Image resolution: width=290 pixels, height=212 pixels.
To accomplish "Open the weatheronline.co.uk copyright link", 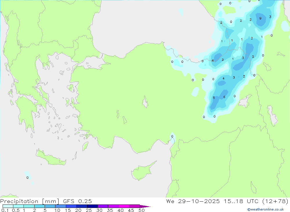I will point(266,209).
